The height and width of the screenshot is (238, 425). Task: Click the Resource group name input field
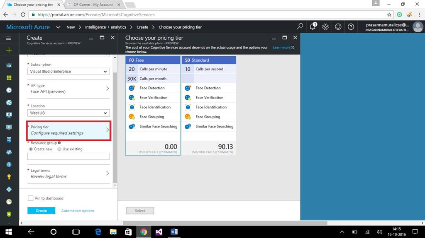click(x=68, y=156)
